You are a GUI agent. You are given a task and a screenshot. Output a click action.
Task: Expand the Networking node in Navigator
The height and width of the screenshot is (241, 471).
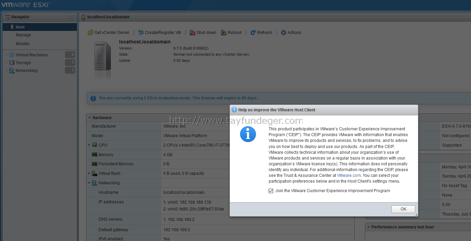pyautogui.click(x=7, y=71)
